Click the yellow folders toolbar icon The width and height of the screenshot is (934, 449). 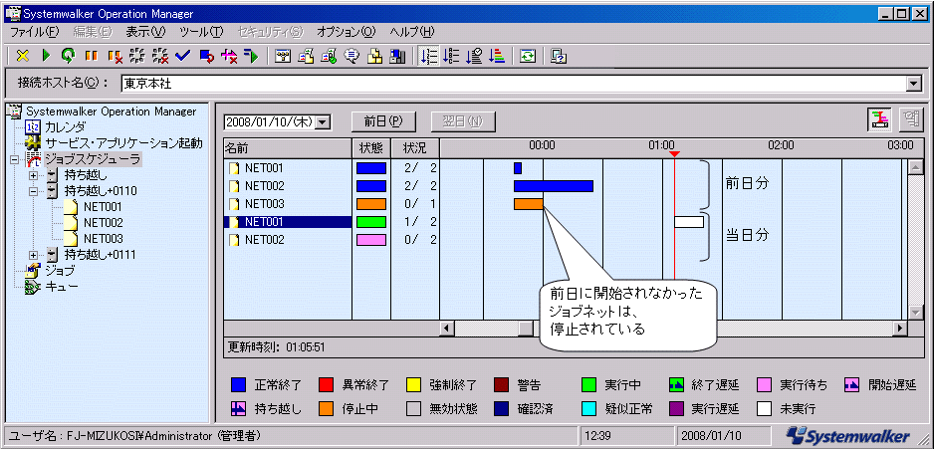(x=374, y=56)
